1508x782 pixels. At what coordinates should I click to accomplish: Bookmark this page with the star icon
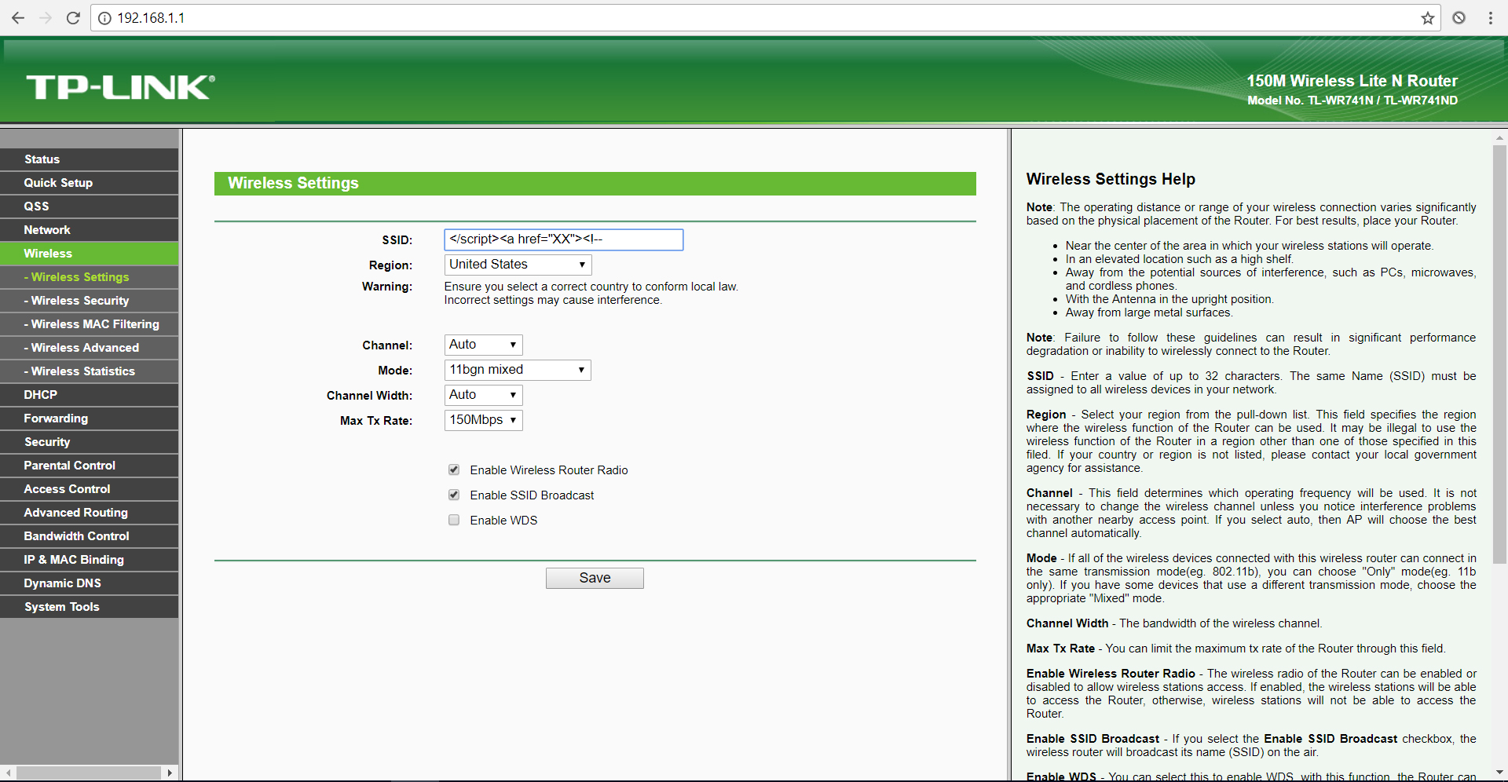1427,18
